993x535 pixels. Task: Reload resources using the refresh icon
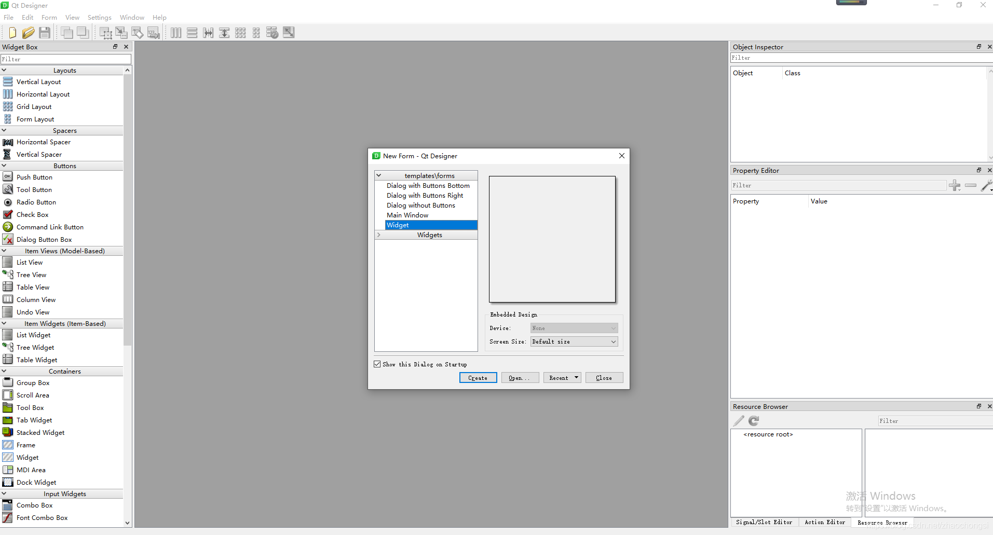pyautogui.click(x=753, y=421)
